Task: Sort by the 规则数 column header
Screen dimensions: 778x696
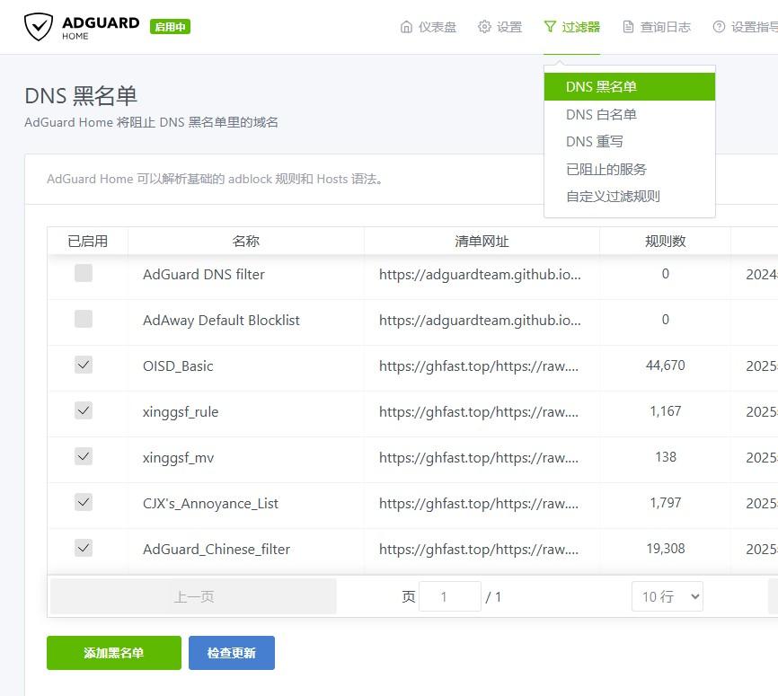Action: click(666, 241)
